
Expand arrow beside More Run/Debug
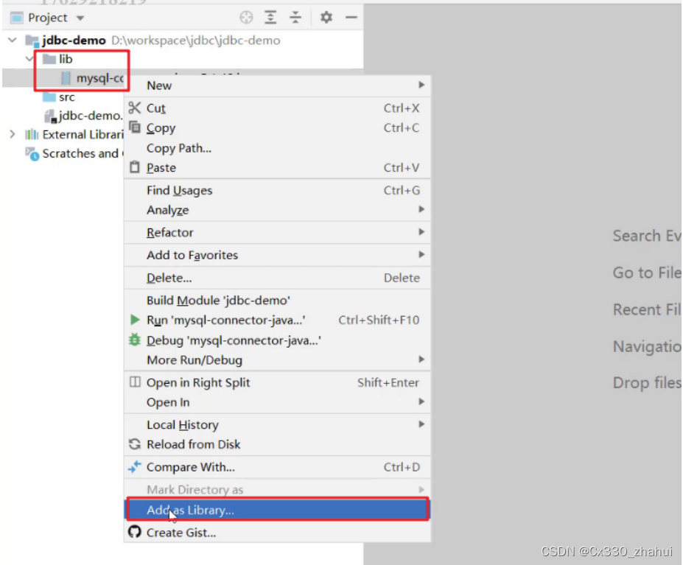421,359
